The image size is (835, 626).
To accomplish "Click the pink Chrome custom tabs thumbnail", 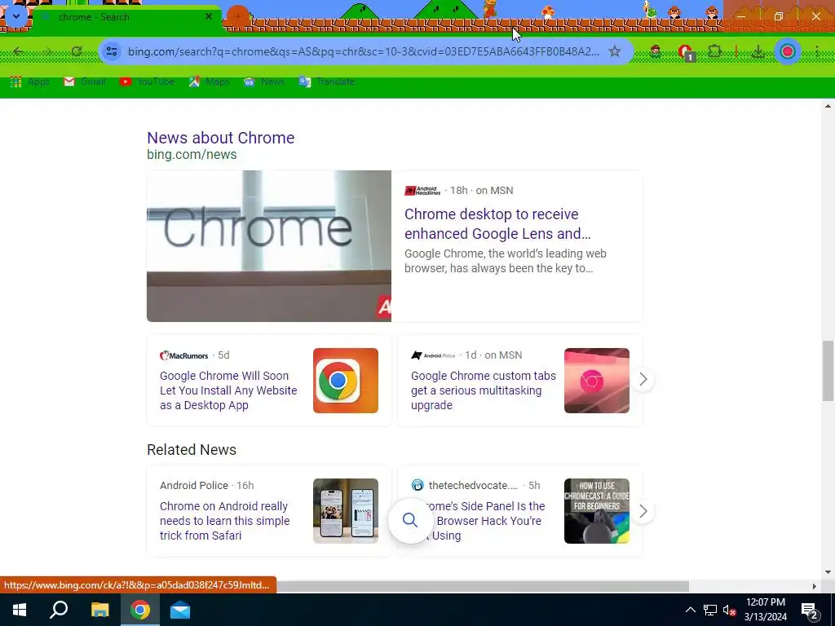I will click(x=596, y=381).
